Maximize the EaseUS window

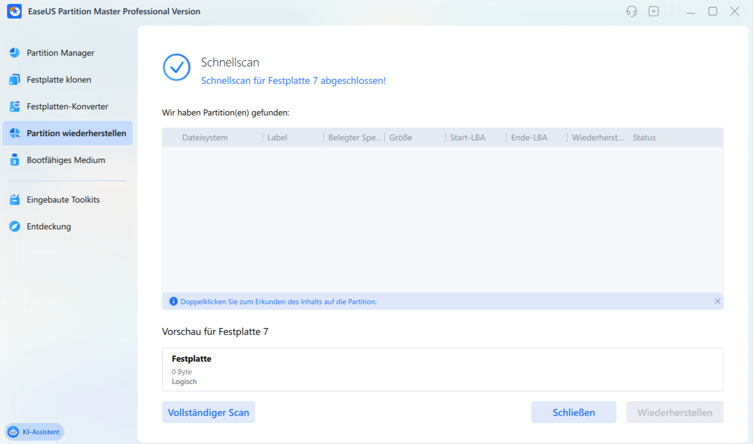pos(713,11)
